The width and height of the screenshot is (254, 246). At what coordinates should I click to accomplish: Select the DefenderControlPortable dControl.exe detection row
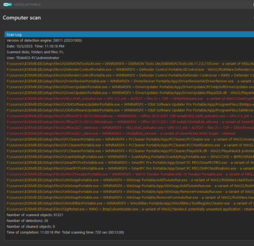pos(130,69)
